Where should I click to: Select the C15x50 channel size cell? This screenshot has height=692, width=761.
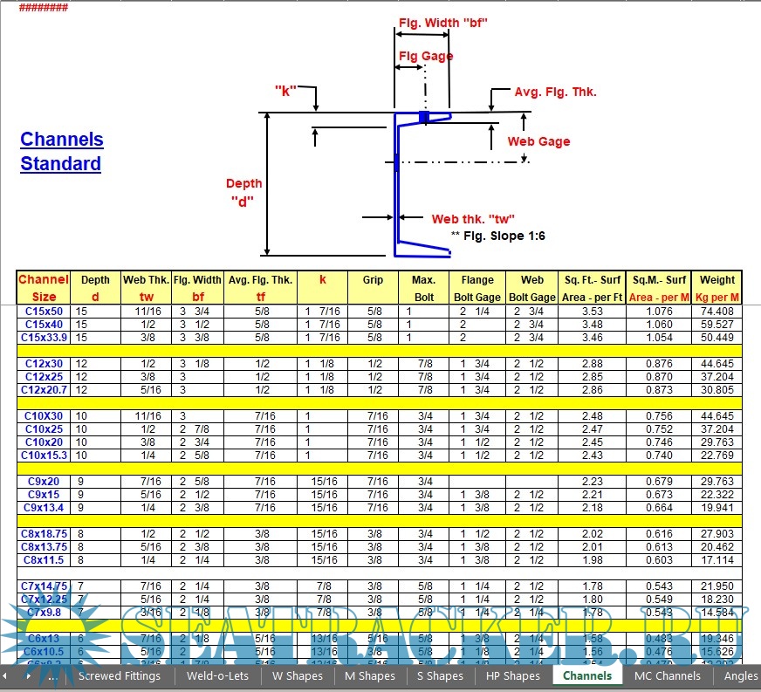point(44,312)
